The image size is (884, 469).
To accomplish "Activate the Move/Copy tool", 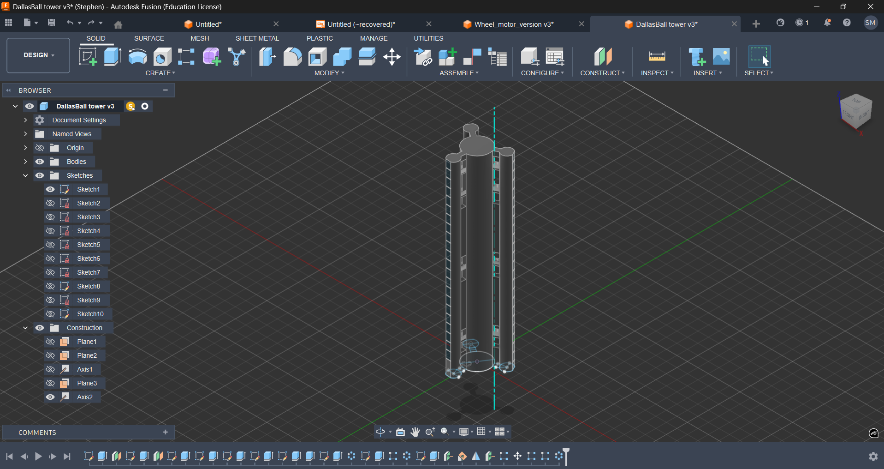I will [392, 57].
